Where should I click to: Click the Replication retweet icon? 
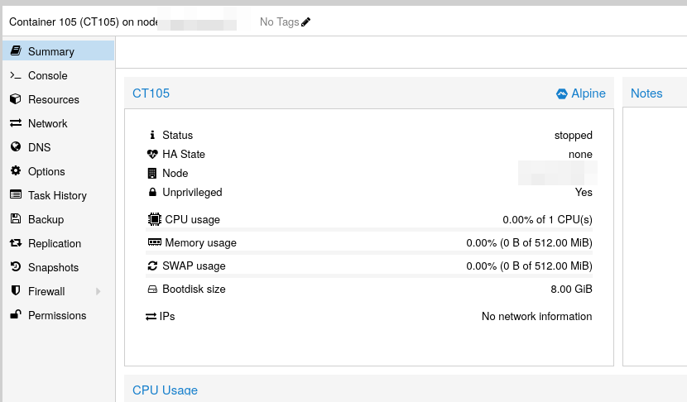point(15,243)
